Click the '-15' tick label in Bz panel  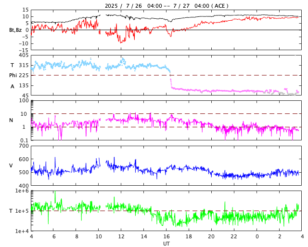pos(24,51)
